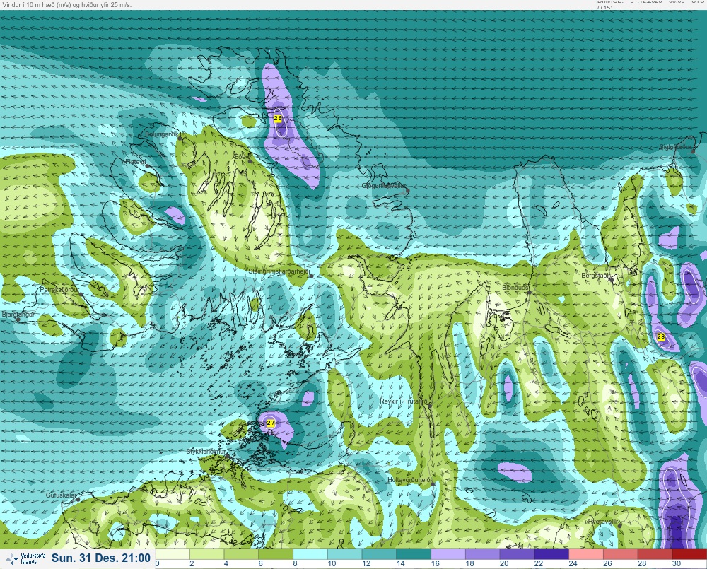Click legend scale value 30

(677, 563)
